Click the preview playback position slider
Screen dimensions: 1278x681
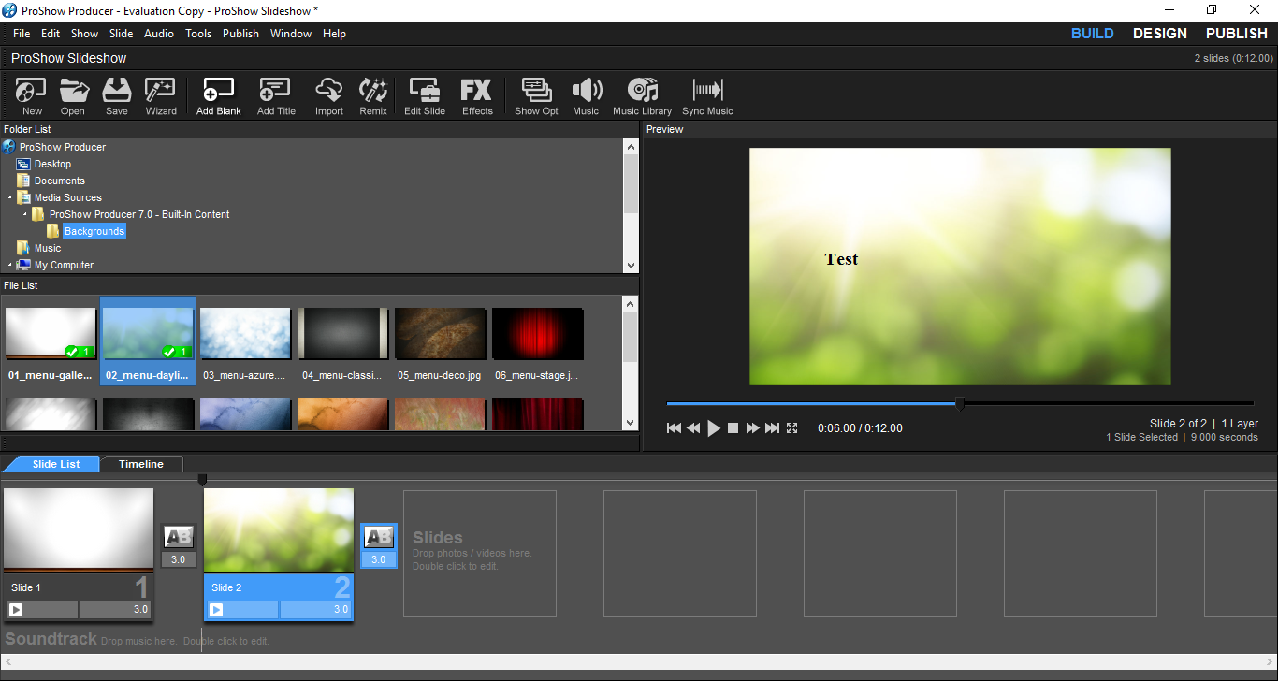960,404
